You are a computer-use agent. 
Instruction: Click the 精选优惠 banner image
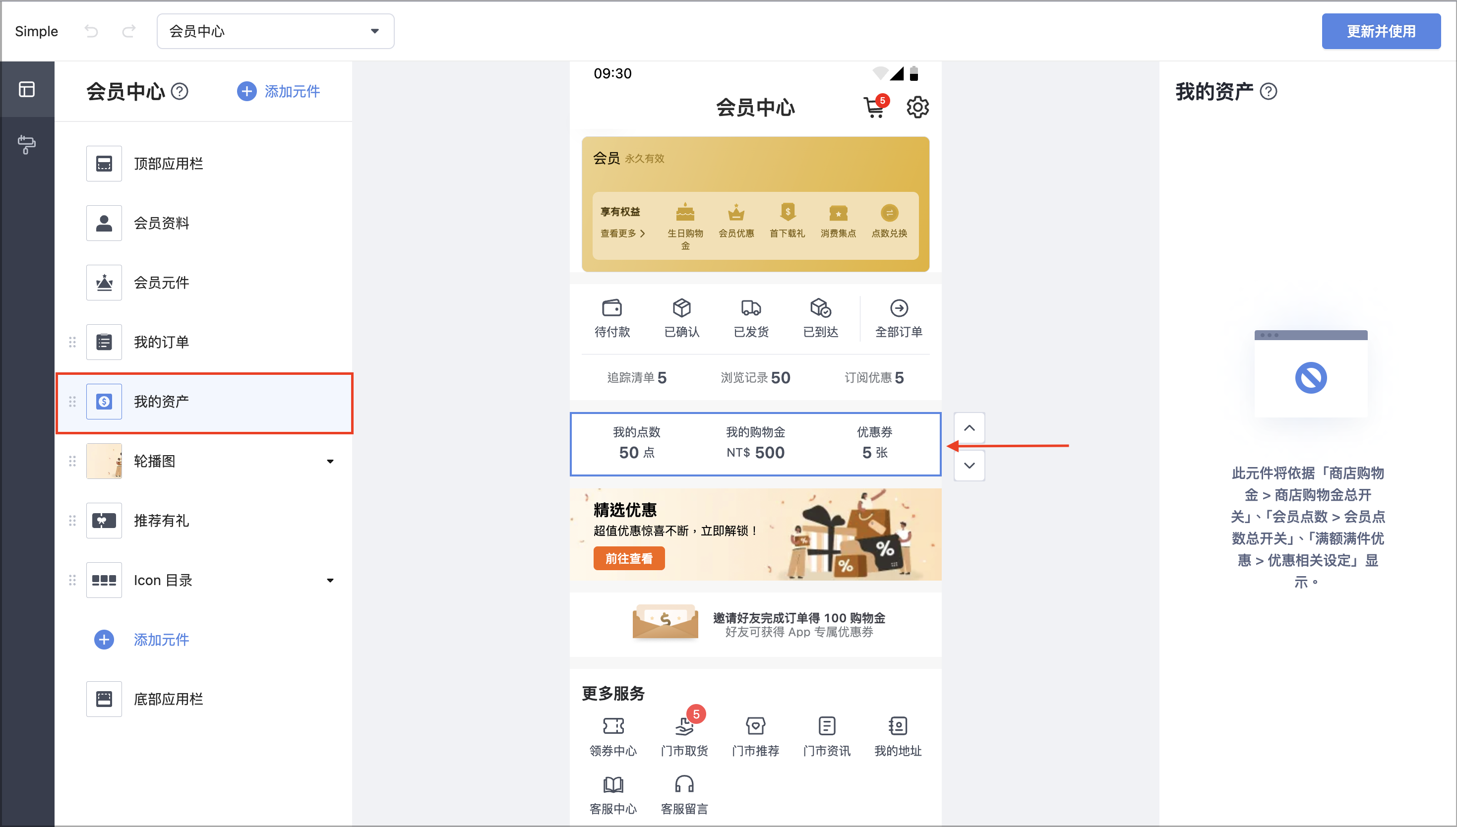click(x=755, y=534)
